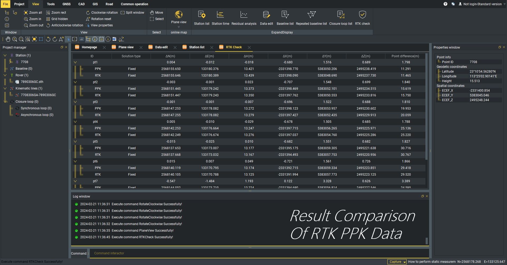507x265 pixels.
Task: Click the split window toolbar icon
Action: tap(75, 39)
